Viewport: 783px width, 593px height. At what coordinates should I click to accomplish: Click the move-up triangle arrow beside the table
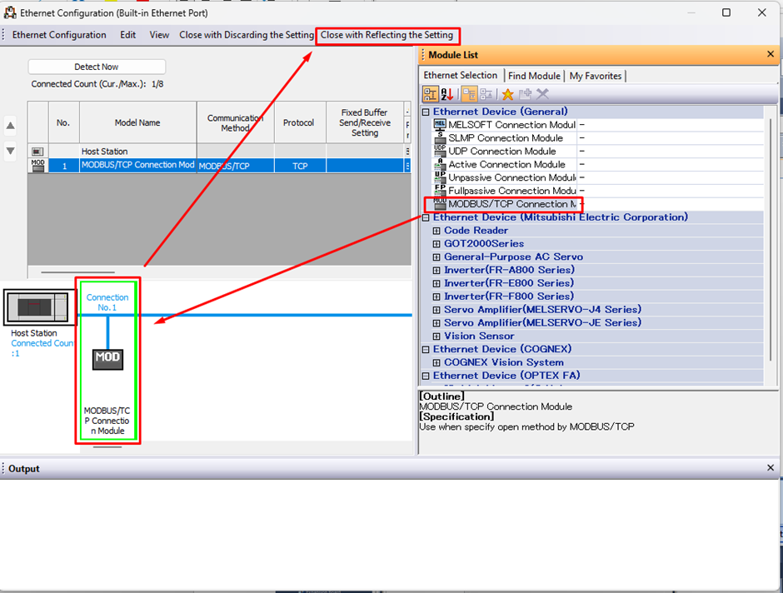pyautogui.click(x=11, y=127)
